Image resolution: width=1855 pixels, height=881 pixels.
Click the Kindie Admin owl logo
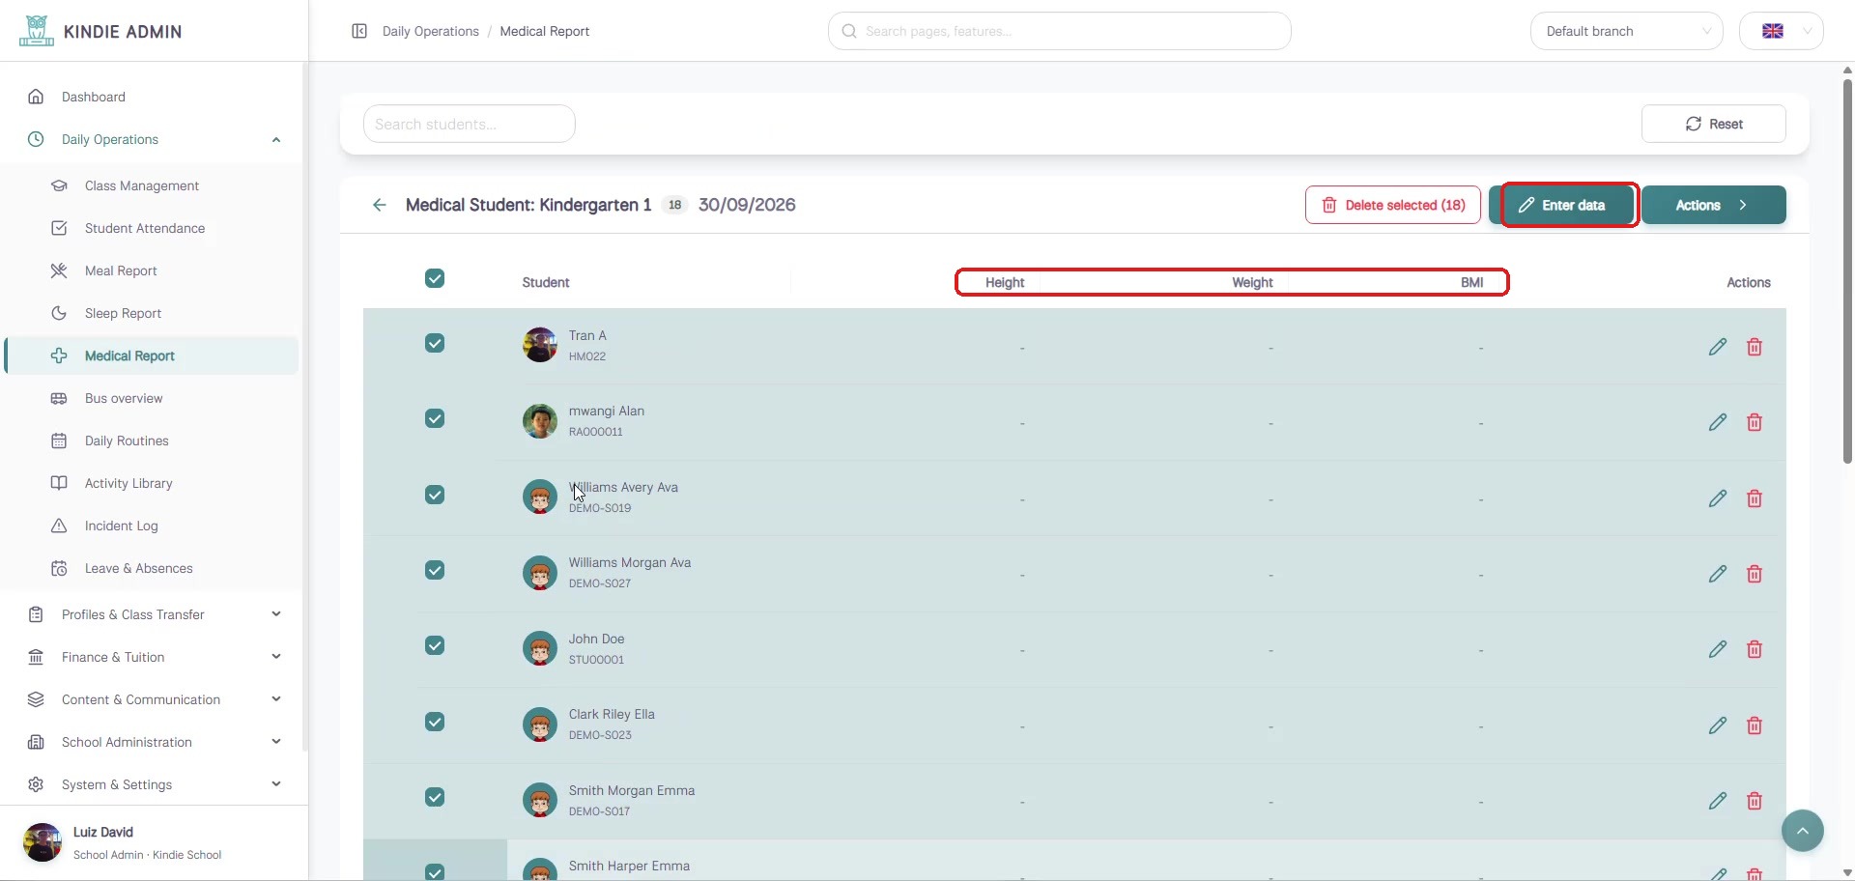coord(37,31)
